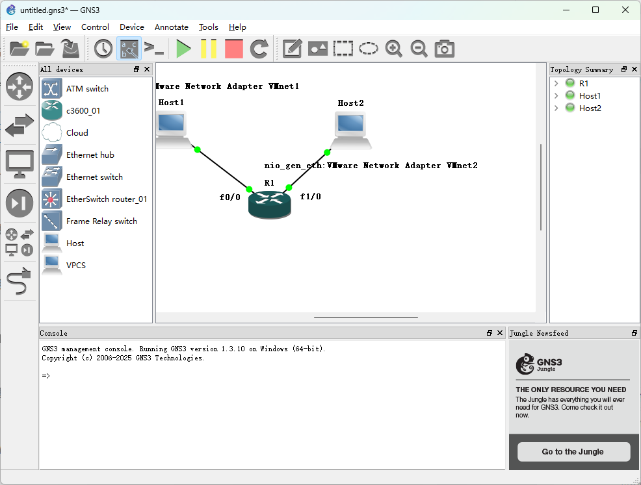
Task: Click the f0/0 interface label
Action: [229, 197]
